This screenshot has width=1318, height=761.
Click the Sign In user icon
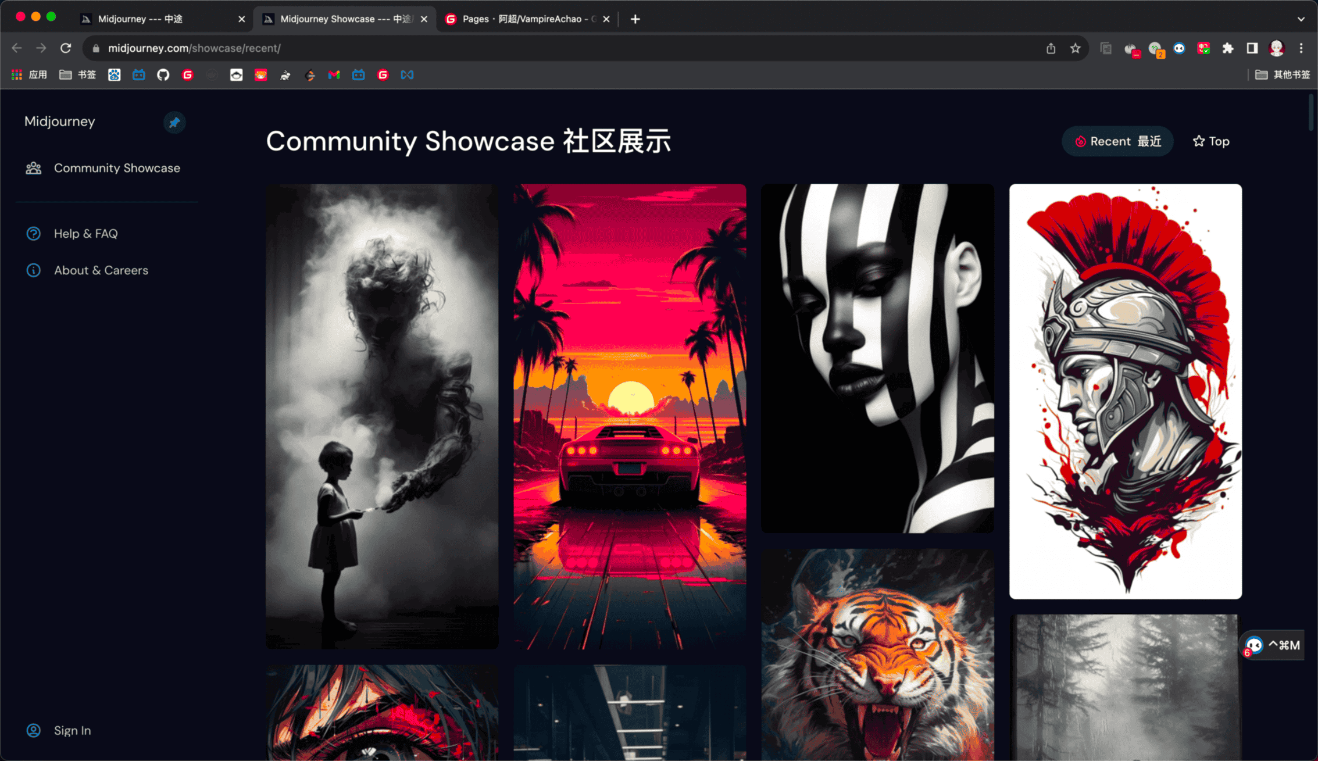[x=34, y=730]
